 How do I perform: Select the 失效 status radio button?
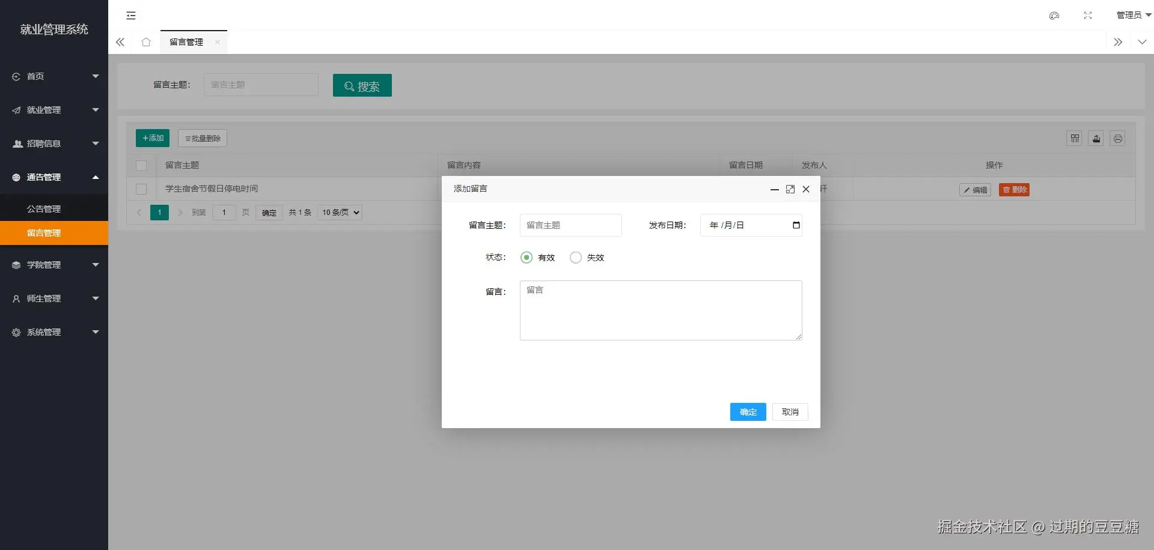(x=576, y=257)
